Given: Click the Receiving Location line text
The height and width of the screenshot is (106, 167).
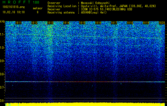Looking at the screenshot, I should (102, 6).
